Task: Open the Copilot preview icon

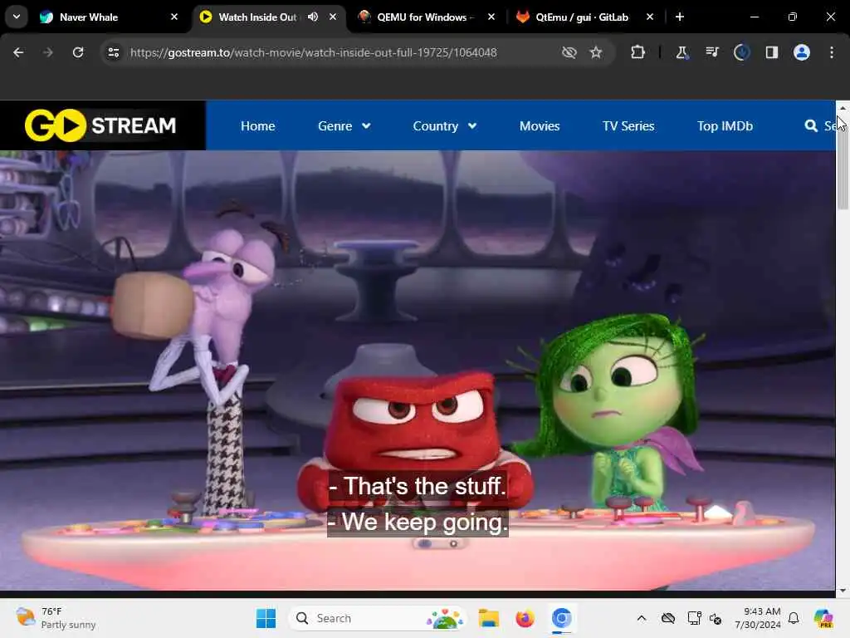Action: pos(823,618)
